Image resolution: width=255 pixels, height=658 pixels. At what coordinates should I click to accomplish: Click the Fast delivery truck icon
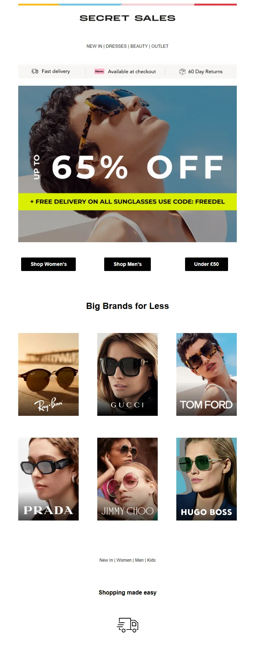pyautogui.click(x=35, y=71)
